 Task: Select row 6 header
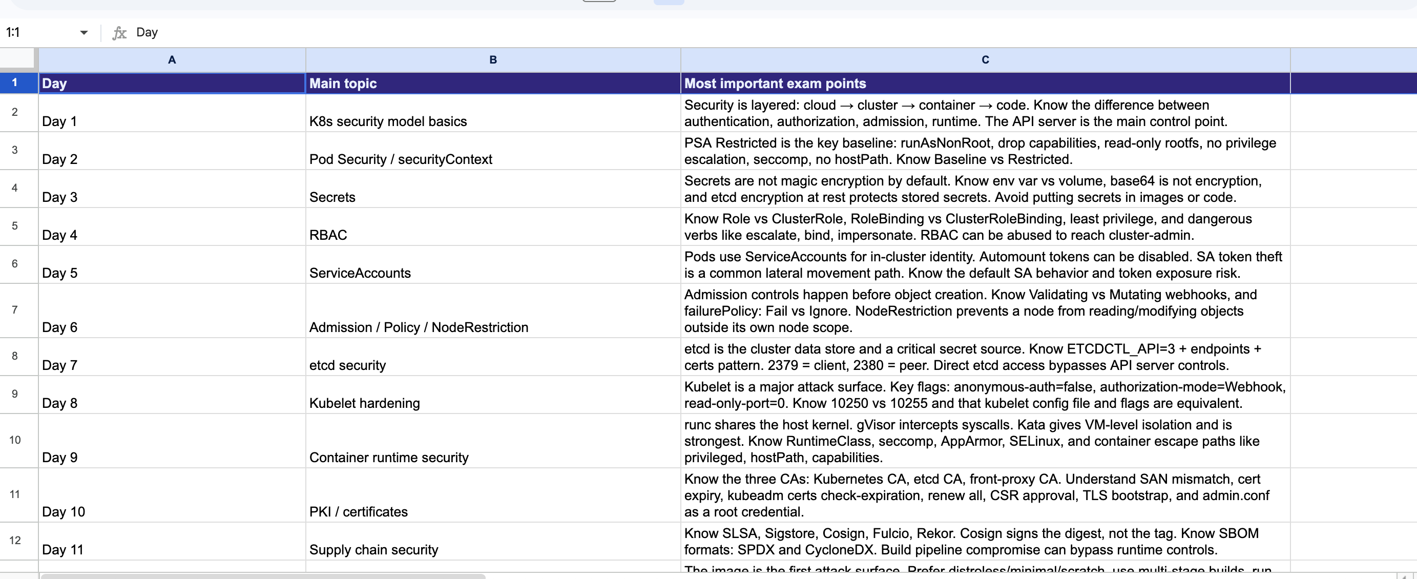coord(19,265)
